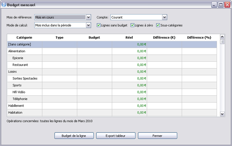Select the [Sans catégorie] row
The height and width of the screenshot is (146, 232).
112,45
